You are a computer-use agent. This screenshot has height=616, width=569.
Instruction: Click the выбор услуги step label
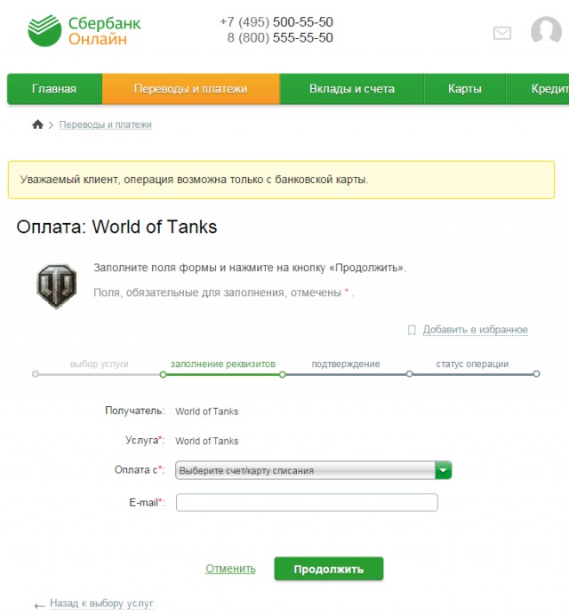point(99,364)
